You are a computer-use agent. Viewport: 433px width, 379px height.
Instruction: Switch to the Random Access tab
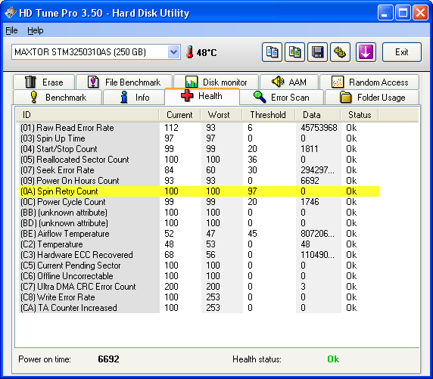coord(369,82)
